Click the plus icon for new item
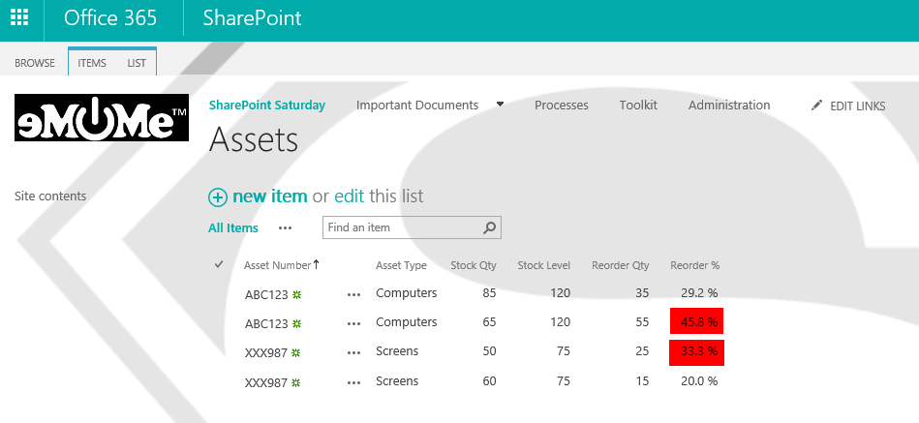Image resolution: width=919 pixels, height=423 pixels. click(x=218, y=196)
